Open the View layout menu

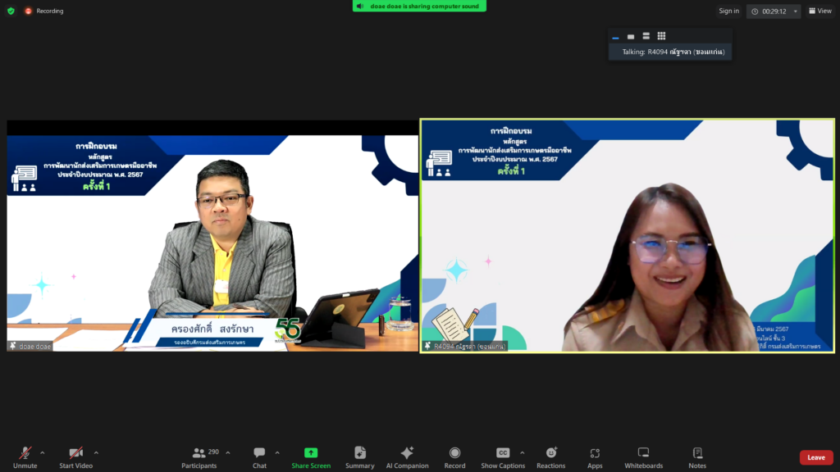click(x=819, y=11)
